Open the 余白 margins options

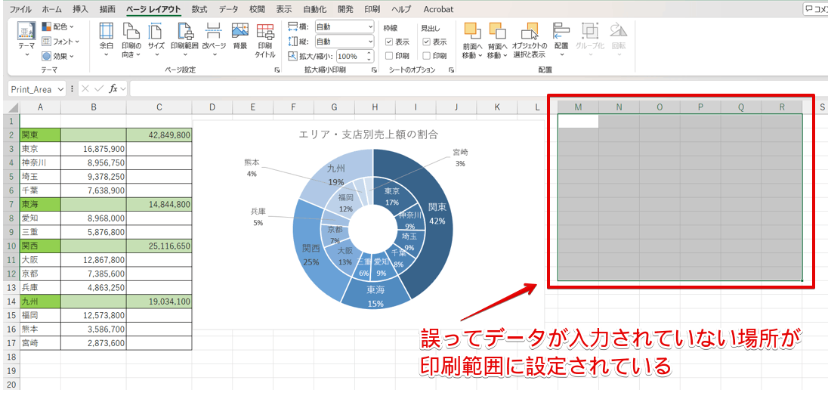[x=106, y=40]
